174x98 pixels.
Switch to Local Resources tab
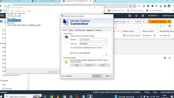80,30
